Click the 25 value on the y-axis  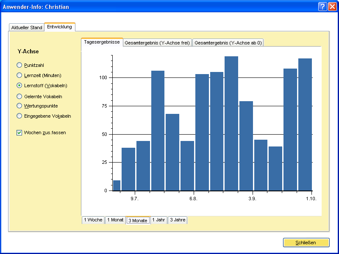click(x=104, y=162)
